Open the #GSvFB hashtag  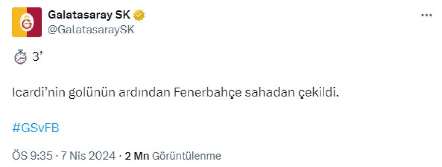point(35,128)
